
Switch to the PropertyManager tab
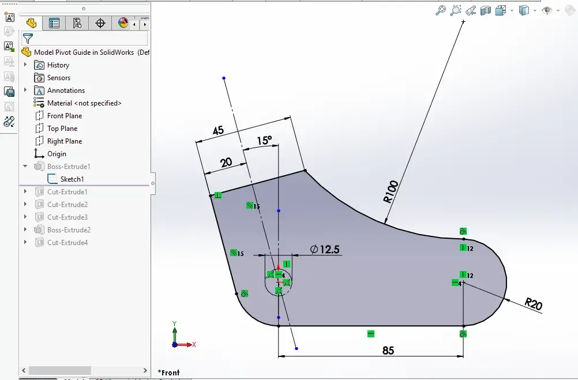[x=54, y=24]
